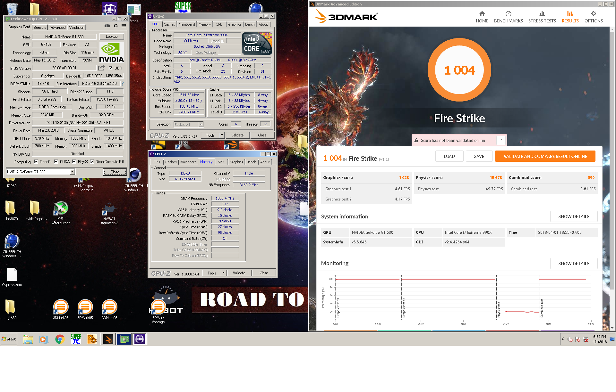This screenshot has height=392, width=616.
Task: Open Bench tab in lower CPU-Z window
Action: [251, 162]
